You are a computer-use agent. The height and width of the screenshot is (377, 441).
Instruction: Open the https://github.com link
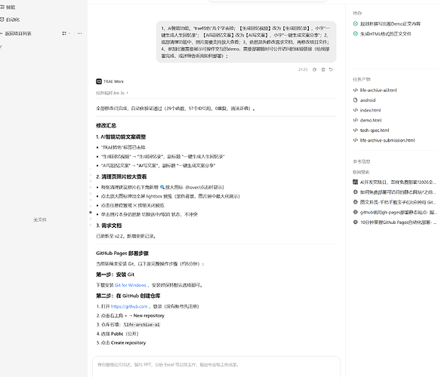coord(129,306)
